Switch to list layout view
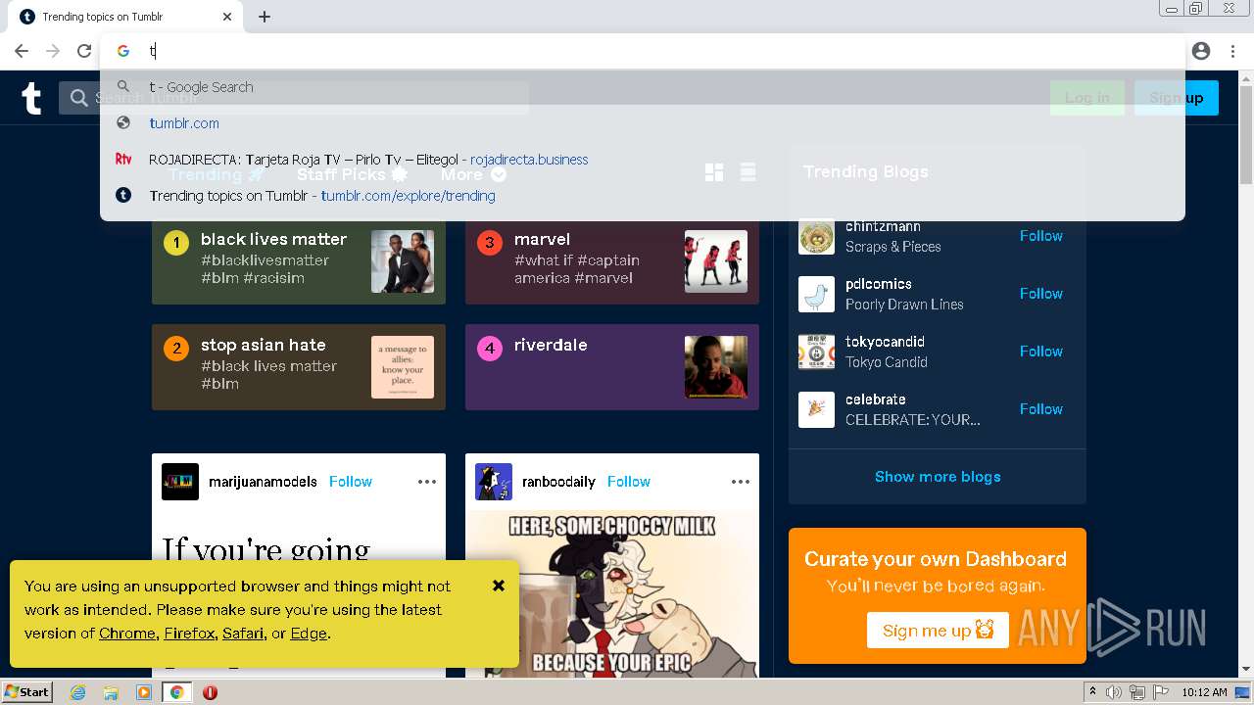The image size is (1254, 705). (x=748, y=173)
